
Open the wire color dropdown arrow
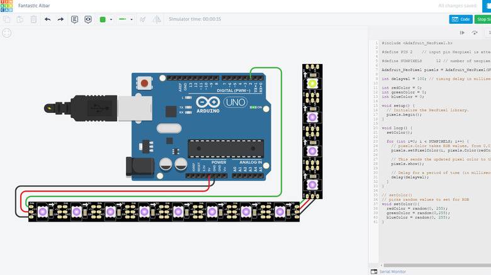click(x=111, y=19)
